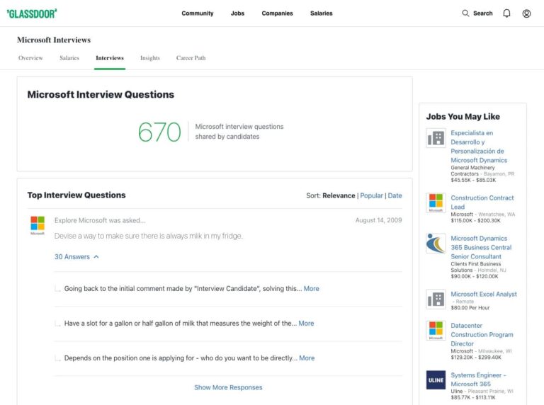The image size is (544, 405).
Task: Open Datacenter Construction Program Director job
Action: click(x=482, y=334)
